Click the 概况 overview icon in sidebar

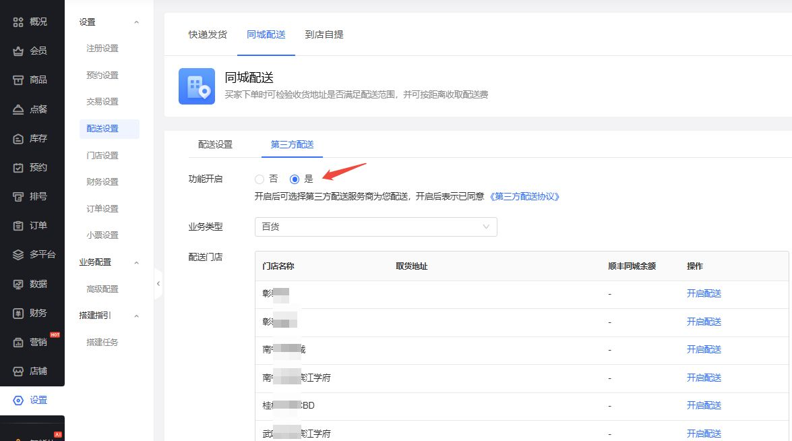(18, 22)
